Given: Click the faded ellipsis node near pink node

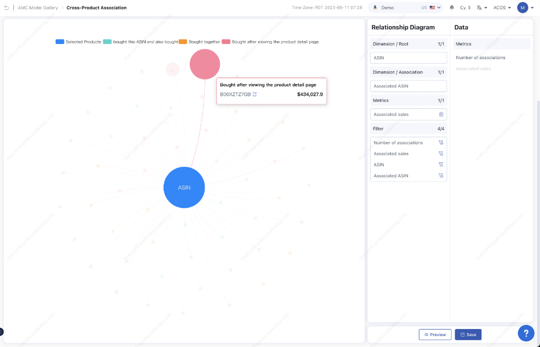Looking at the screenshot, I should (172, 70).
